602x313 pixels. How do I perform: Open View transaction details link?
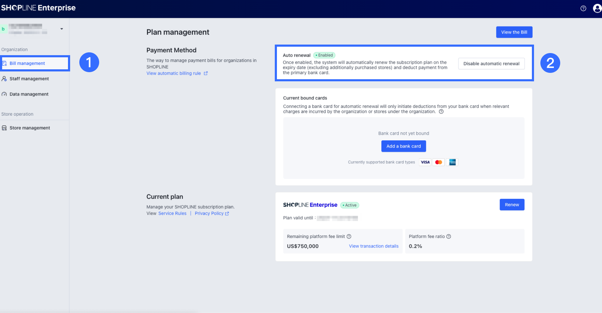pyautogui.click(x=374, y=246)
